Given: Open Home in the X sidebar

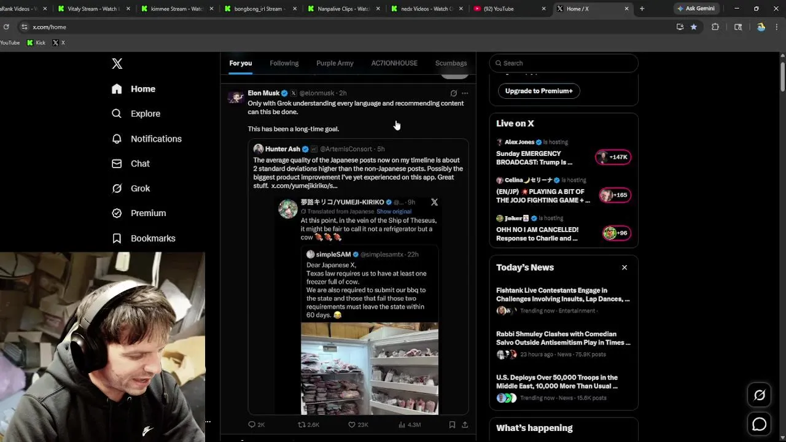Looking at the screenshot, I should click(x=134, y=89).
